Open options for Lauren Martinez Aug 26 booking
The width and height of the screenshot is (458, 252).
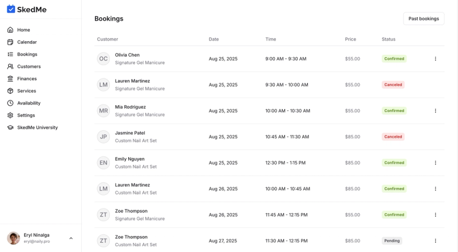pos(435,189)
